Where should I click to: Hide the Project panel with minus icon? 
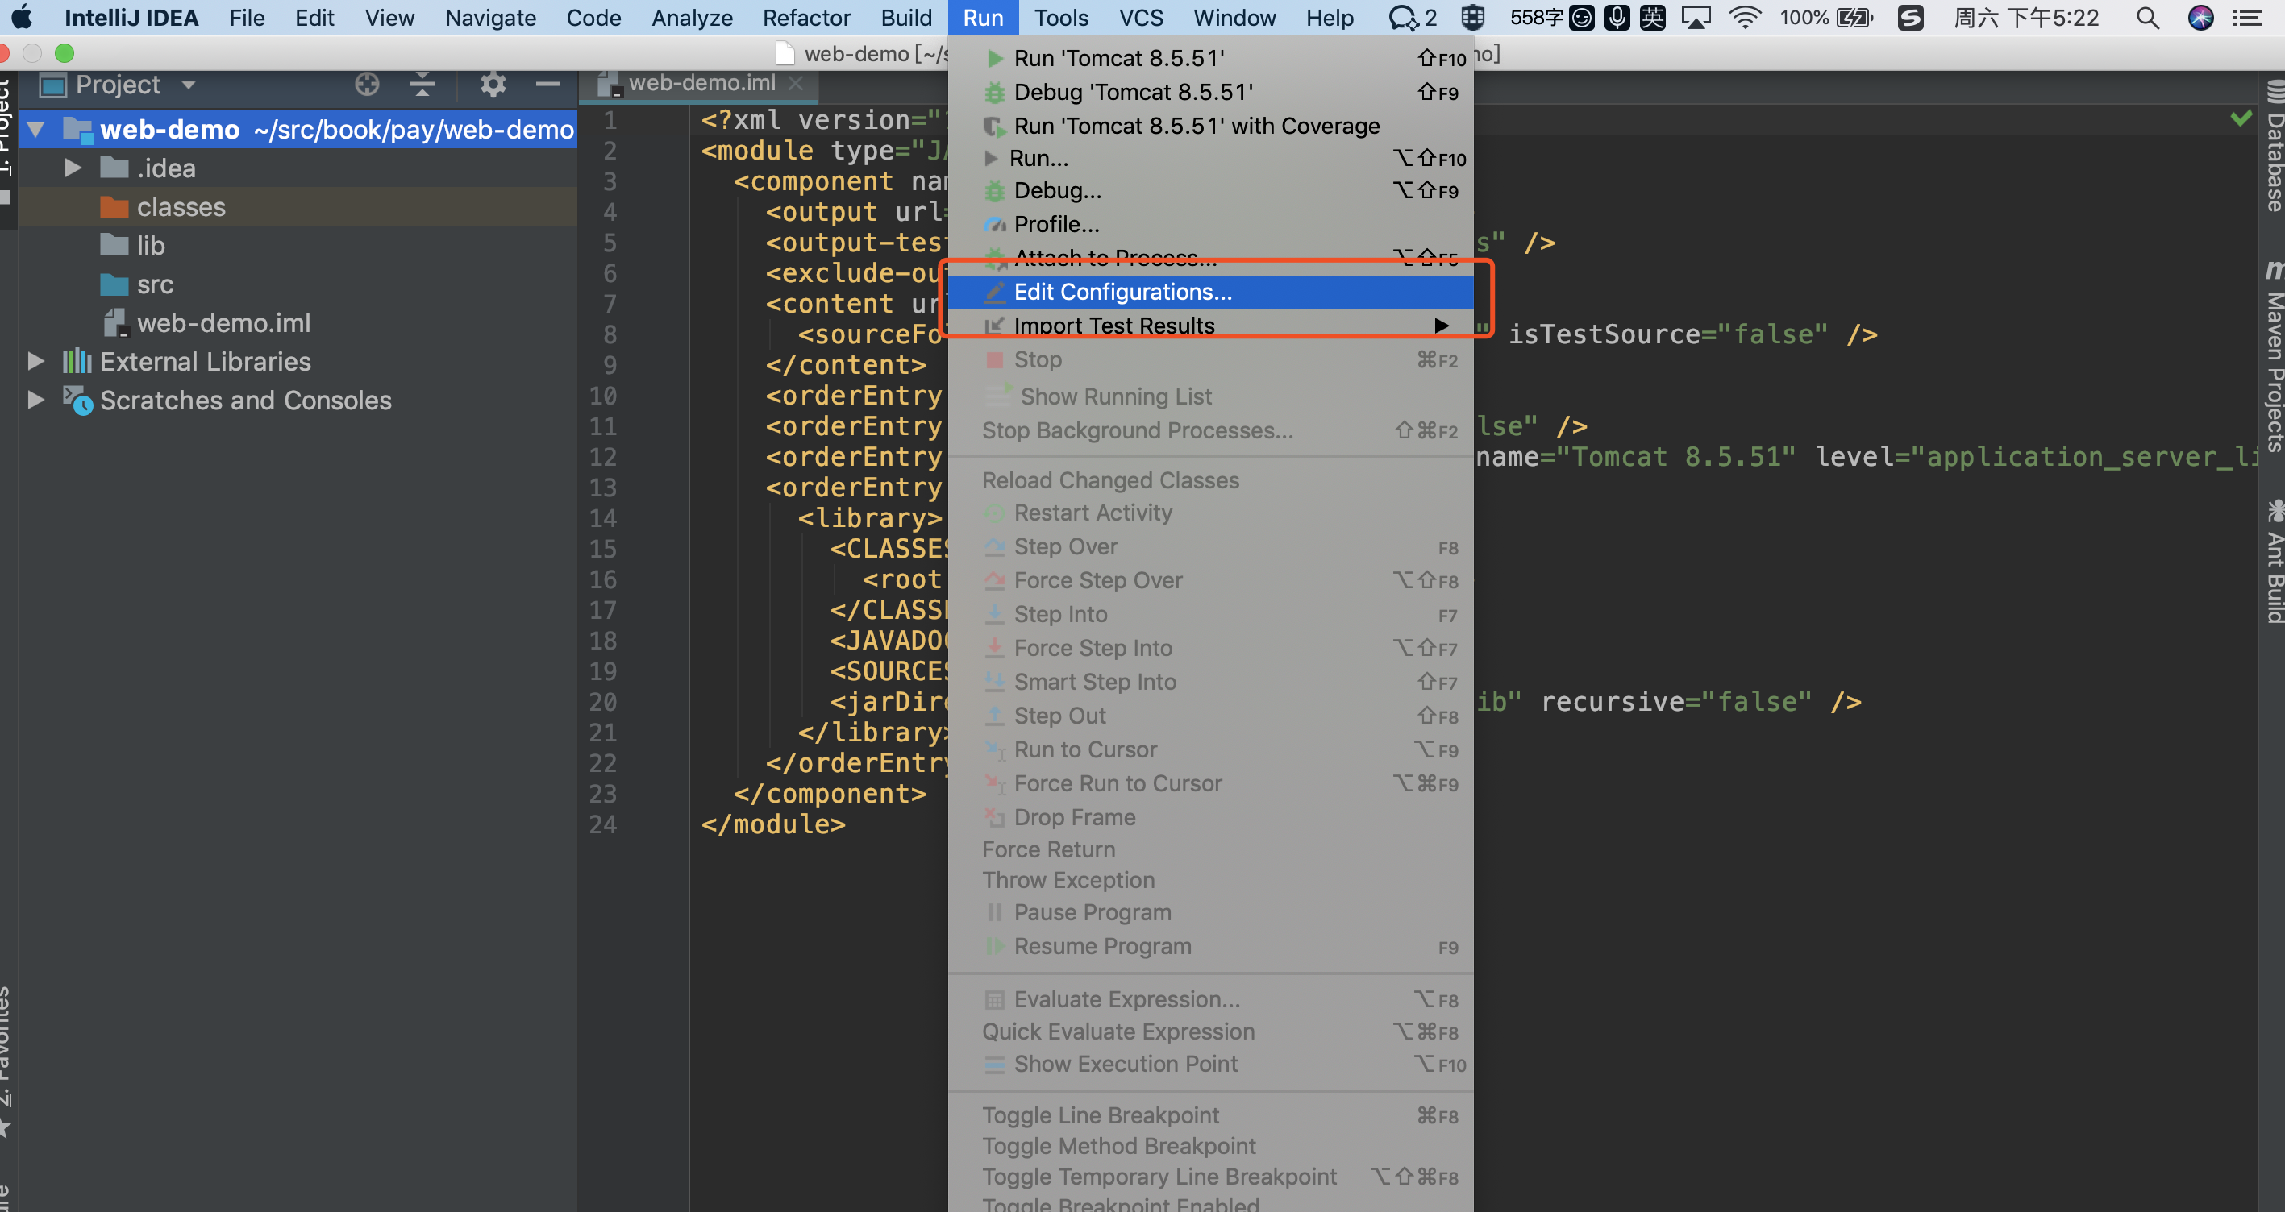(547, 85)
